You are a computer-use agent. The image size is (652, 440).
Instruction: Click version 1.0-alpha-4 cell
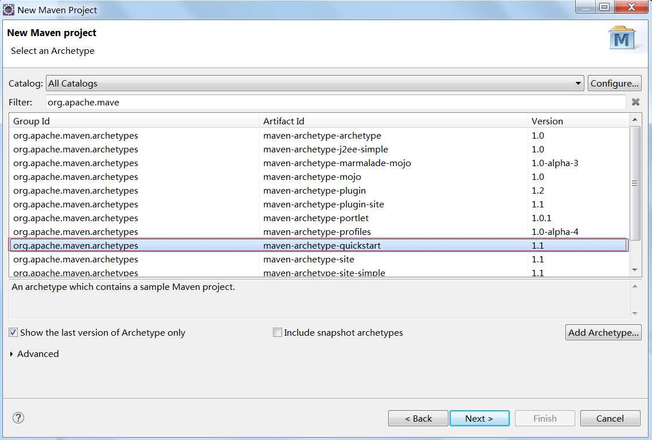555,231
